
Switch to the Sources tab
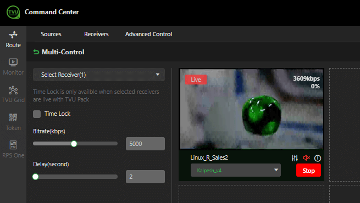click(51, 34)
